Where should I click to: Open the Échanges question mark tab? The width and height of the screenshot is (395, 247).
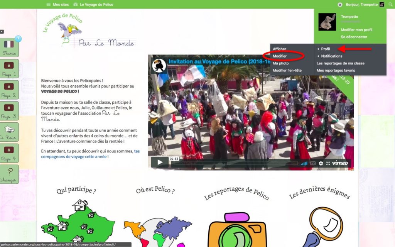9,174
